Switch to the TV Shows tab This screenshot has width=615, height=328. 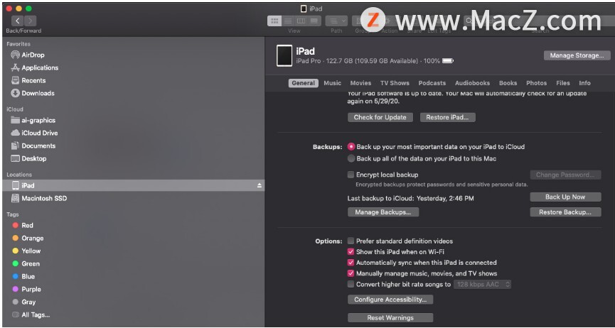(395, 83)
